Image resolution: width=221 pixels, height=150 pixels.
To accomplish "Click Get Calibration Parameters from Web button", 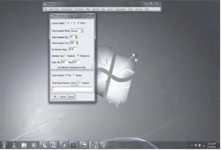I will pyautogui.click(x=72, y=67).
